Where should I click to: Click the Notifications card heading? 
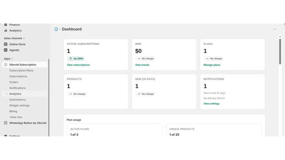coord(214,79)
